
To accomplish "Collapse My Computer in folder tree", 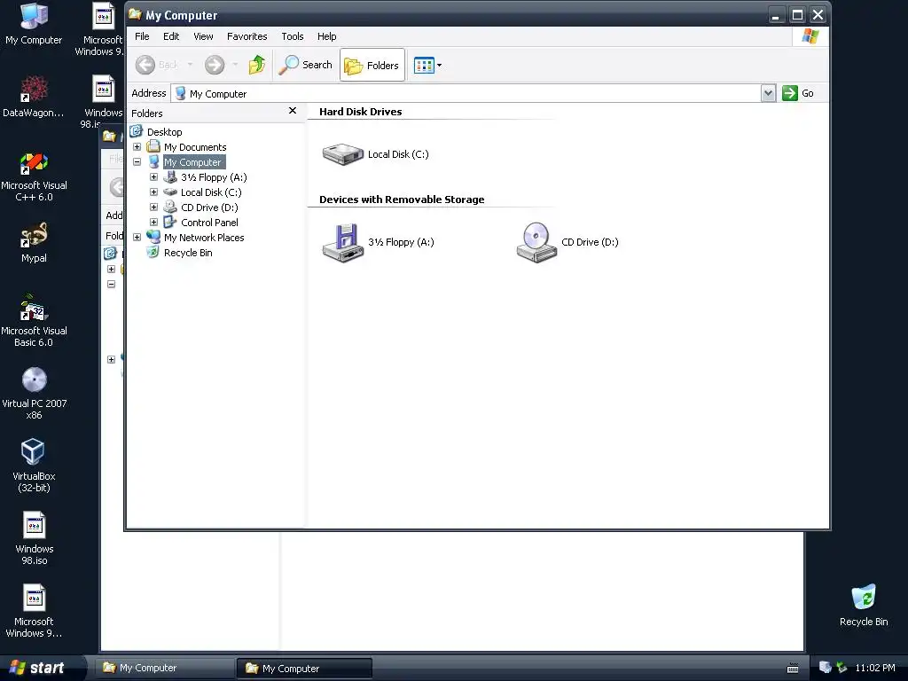I will [137, 162].
